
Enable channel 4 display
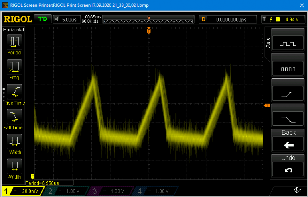155,191
